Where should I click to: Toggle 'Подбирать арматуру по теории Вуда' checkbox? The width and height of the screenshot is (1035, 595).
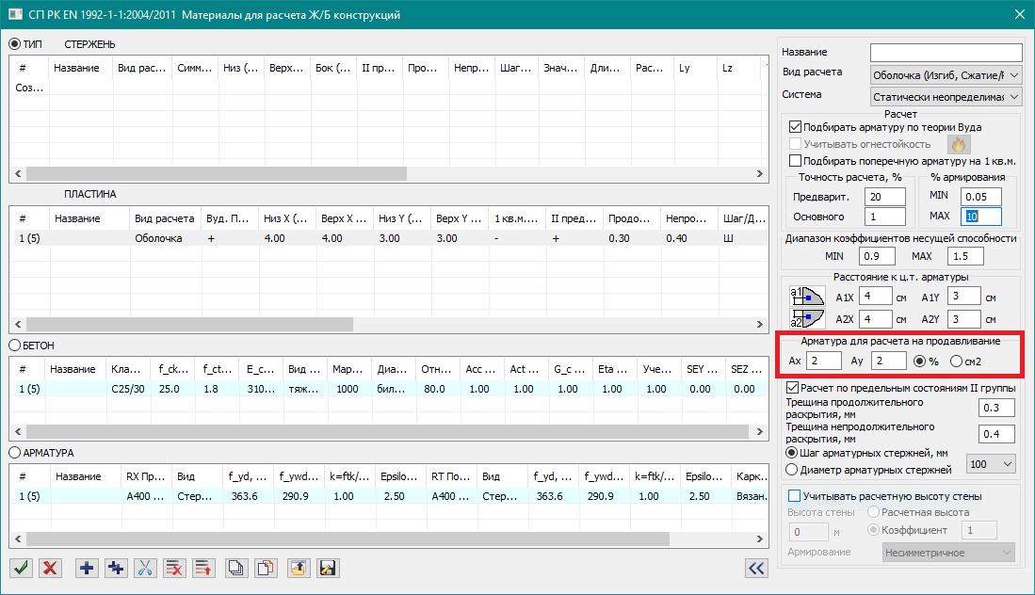(796, 127)
